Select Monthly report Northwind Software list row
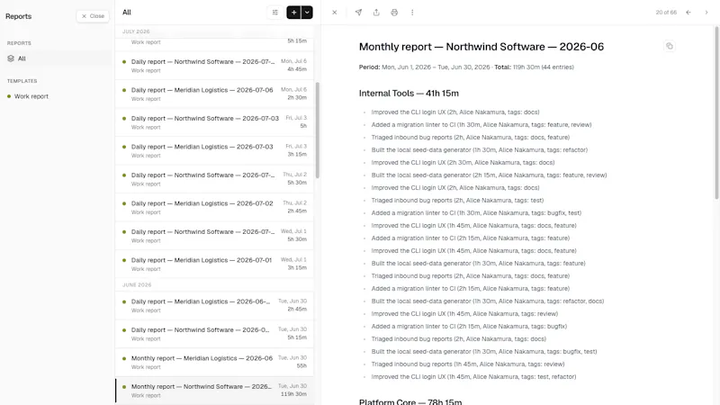Image resolution: width=720 pixels, height=405 pixels. point(214,391)
